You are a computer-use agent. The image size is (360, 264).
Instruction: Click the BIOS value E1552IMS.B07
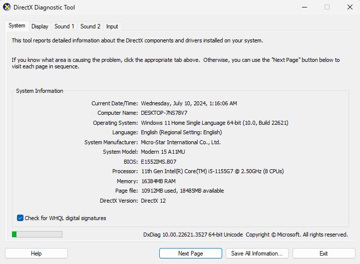158,162
